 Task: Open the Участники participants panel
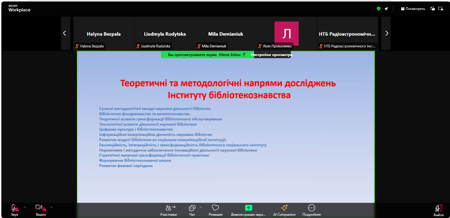pos(168,210)
